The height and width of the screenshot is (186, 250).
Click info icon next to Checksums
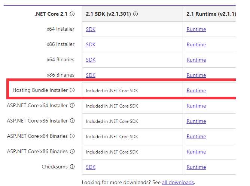point(72,167)
